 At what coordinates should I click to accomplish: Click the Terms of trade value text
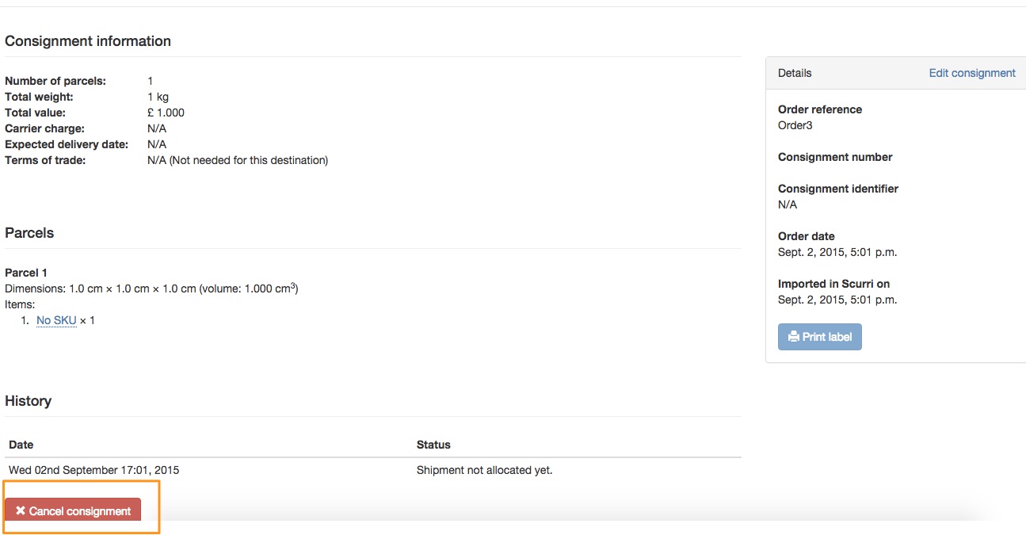tap(238, 160)
